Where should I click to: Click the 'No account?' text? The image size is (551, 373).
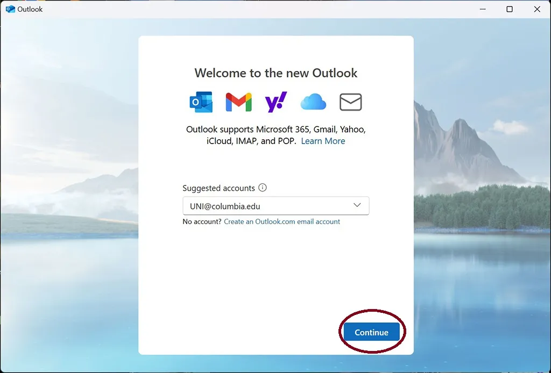click(x=202, y=221)
